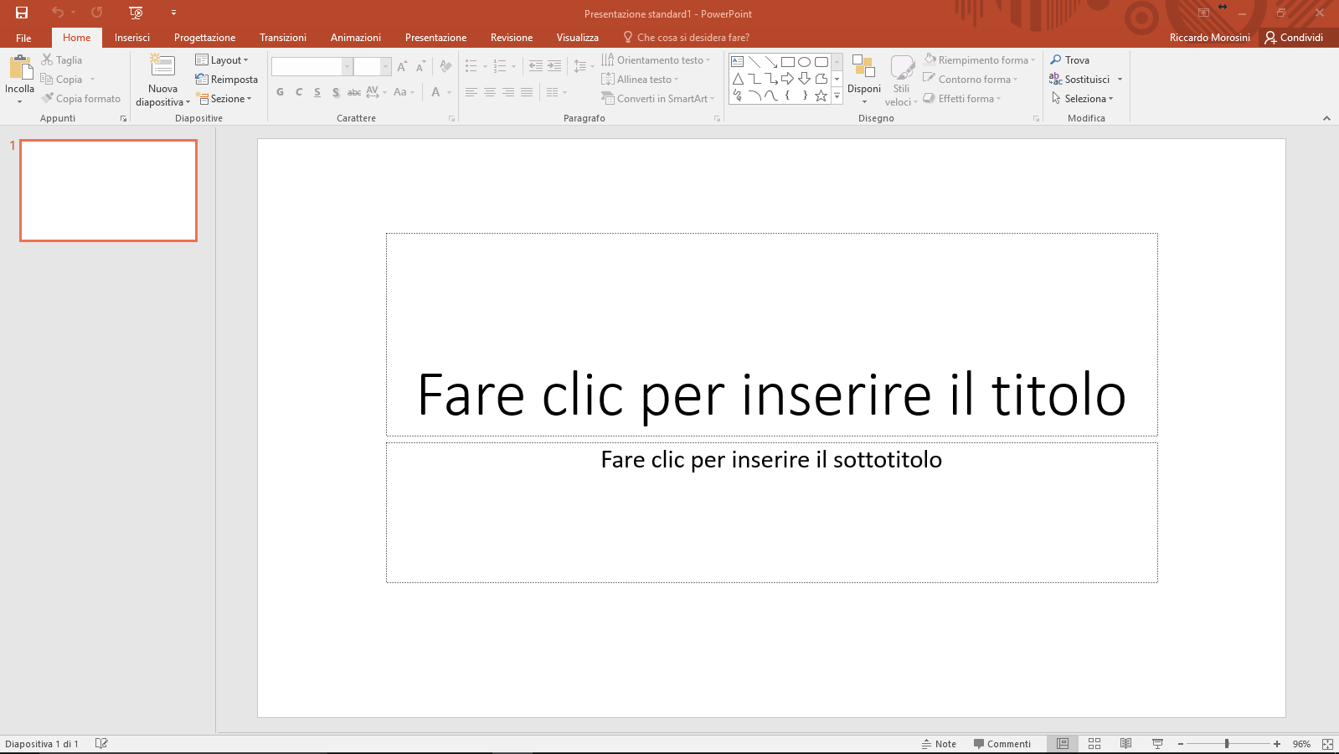This screenshot has width=1339, height=754.
Task: Select the text box shape in gallery
Action: (738, 62)
